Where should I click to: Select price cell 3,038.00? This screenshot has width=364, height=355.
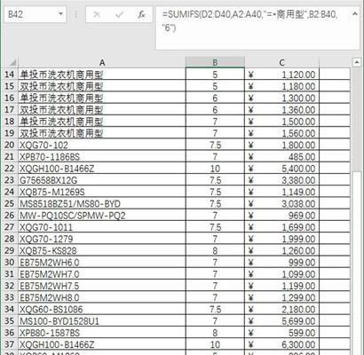tap(282, 203)
